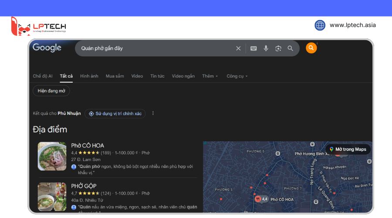Open search by image camera icon
This screenshot has width=392, height=218.
coord(278,48)
